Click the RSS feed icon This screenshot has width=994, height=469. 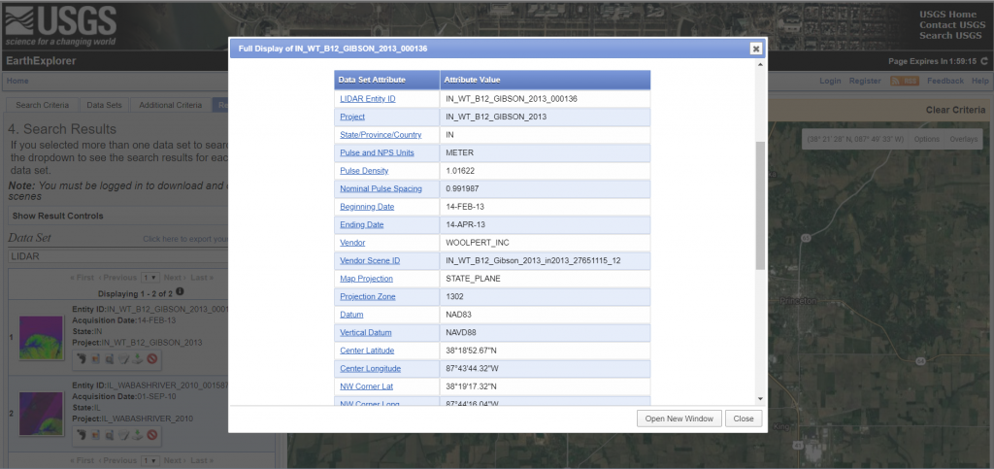tap(905, 82)
